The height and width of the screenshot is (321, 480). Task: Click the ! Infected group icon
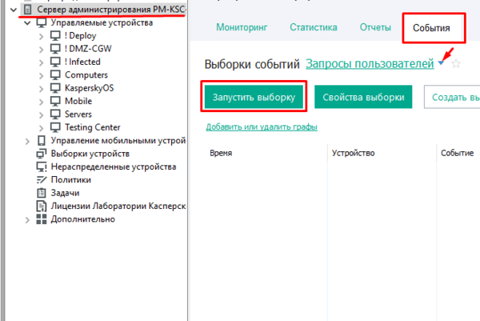pyautogui.click(x=55, y=62)
